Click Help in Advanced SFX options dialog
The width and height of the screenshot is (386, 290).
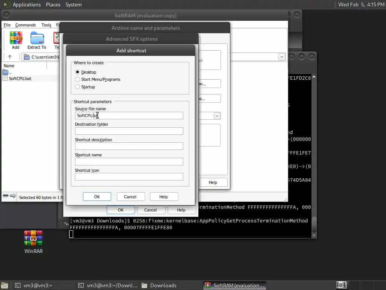pyautogui.click(x=181, y=210)
